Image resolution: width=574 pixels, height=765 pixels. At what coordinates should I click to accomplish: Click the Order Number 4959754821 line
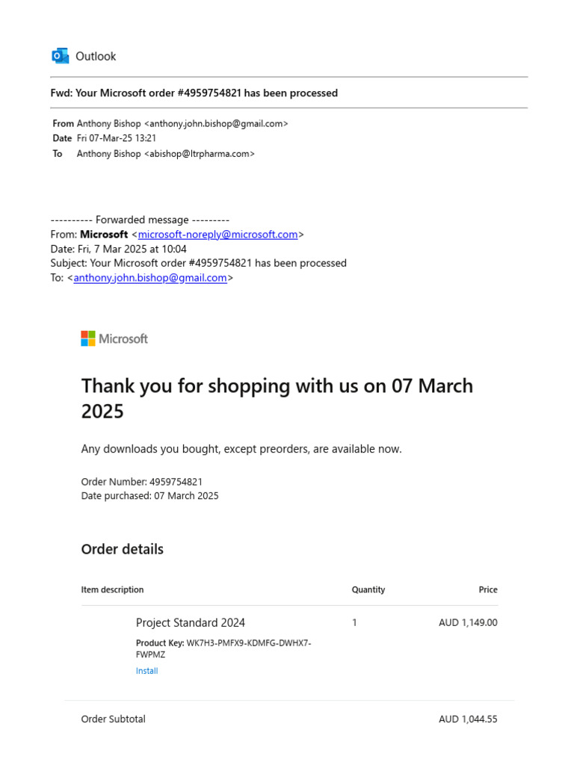pyautogui.click(x=141, y=482)
